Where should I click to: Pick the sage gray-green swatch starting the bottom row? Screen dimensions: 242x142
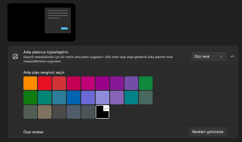coord(30,112)
